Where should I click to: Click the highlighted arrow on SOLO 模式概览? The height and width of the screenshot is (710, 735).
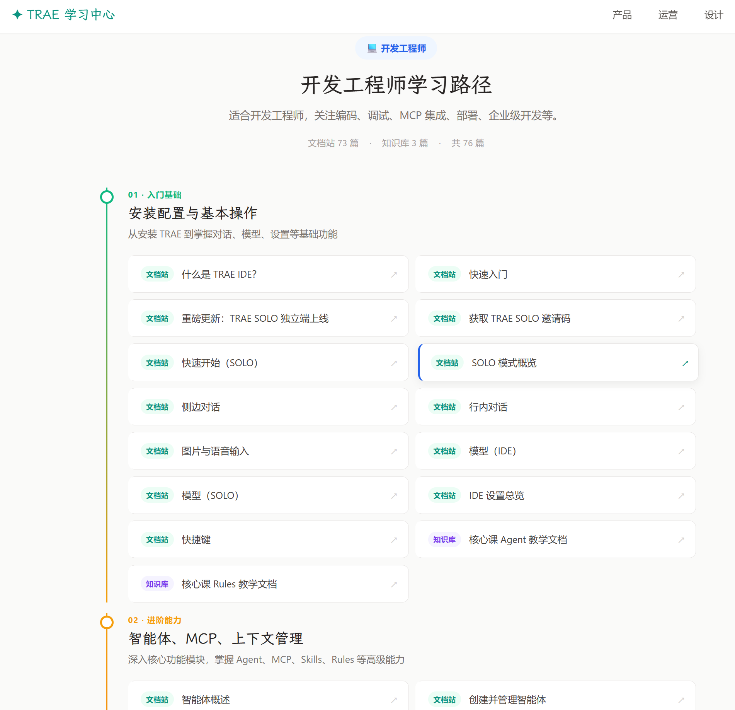click(685, 363)
